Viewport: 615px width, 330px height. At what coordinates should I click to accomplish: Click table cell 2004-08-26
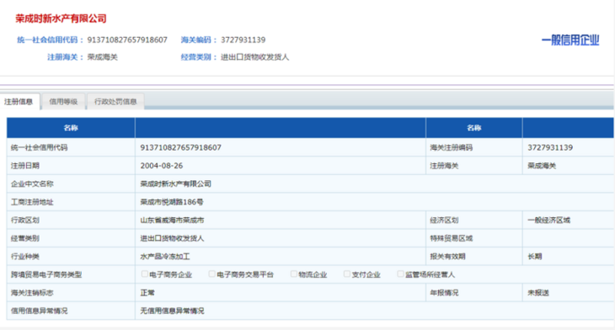(x=162, y=166)
